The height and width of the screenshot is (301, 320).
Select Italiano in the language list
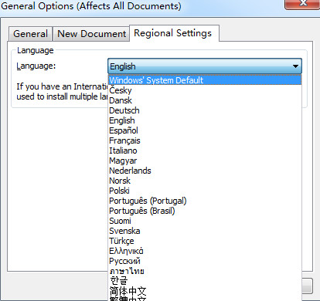pos(205,150)
